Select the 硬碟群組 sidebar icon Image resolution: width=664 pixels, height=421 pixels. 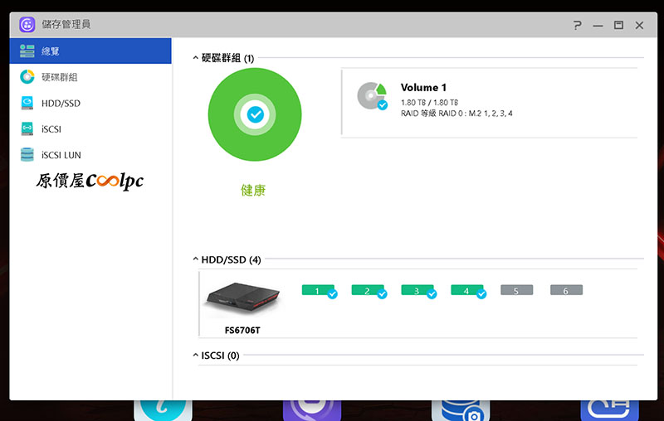[27, 77]
